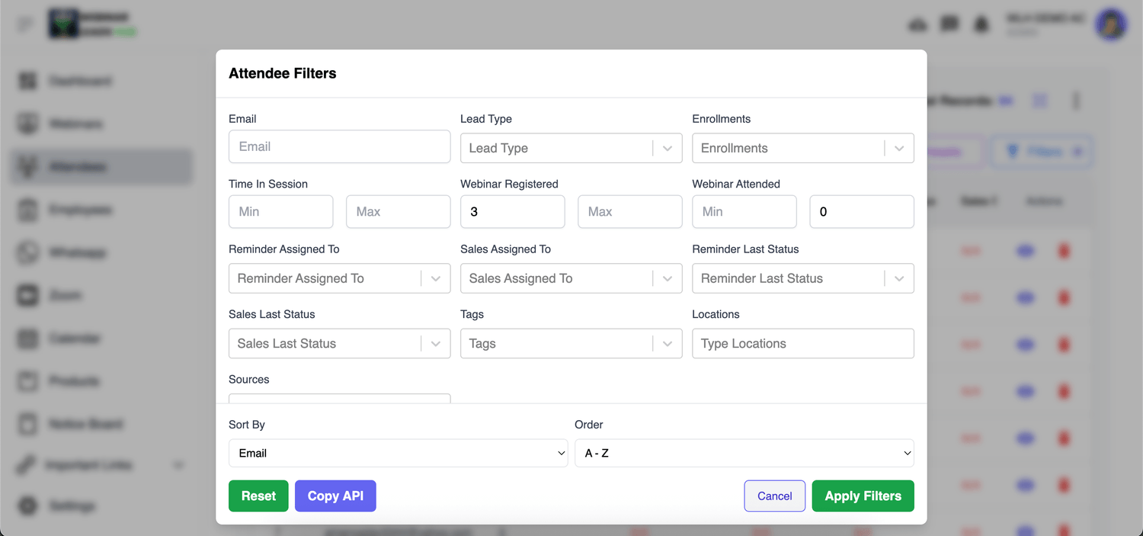Click the Copy API button
The image size is (1143, 536).
335,496
